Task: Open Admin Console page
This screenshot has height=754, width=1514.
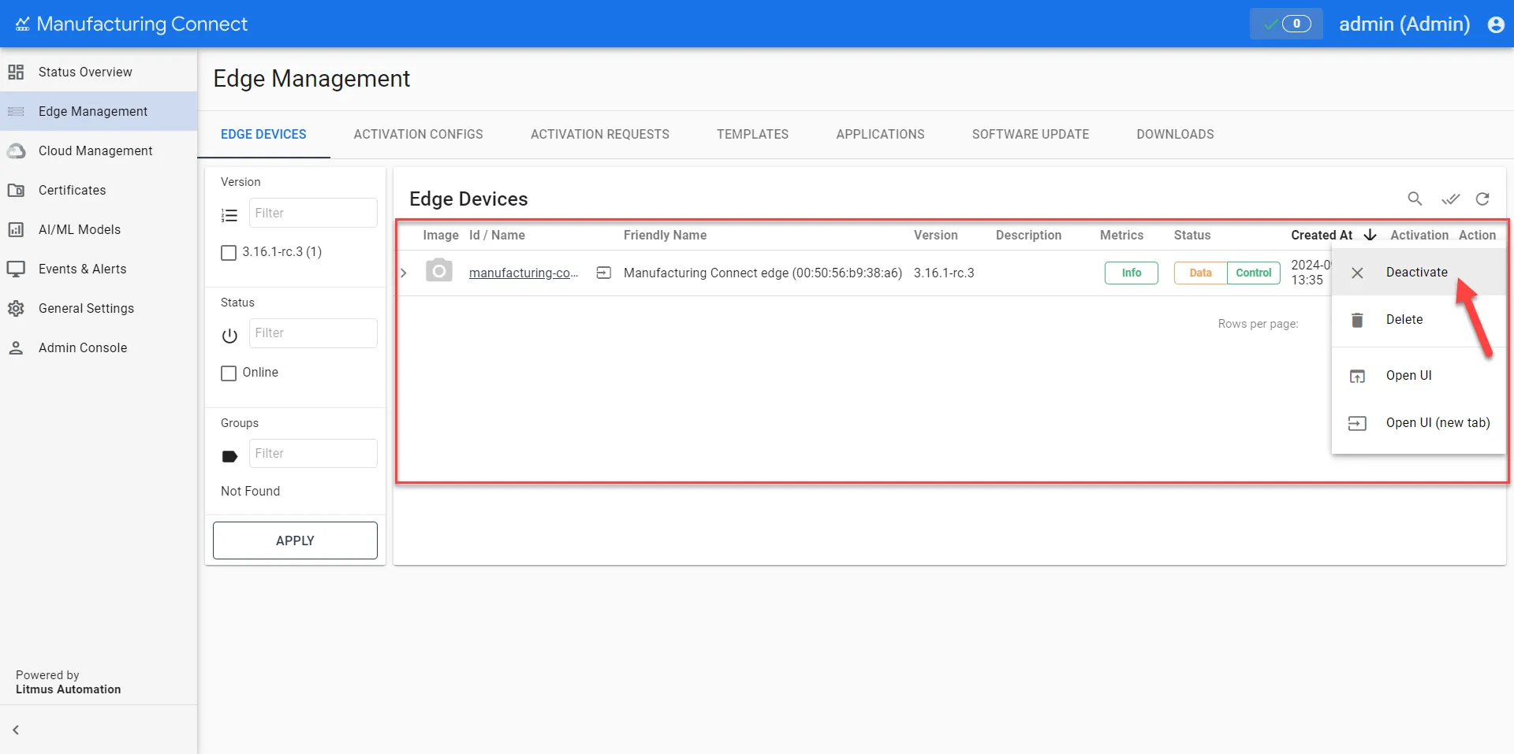Action: click(x=99, y=347)
